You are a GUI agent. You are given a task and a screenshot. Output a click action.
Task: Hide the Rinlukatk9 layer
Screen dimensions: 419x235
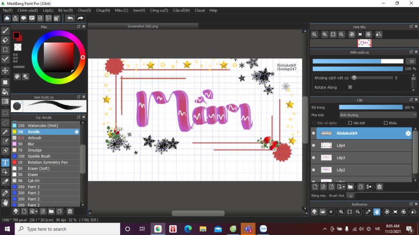click(x=314, y=133)
